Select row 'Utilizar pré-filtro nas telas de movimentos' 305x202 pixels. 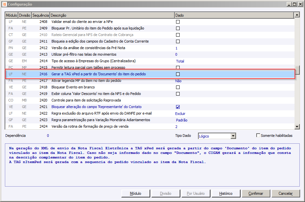coord(149,54)
